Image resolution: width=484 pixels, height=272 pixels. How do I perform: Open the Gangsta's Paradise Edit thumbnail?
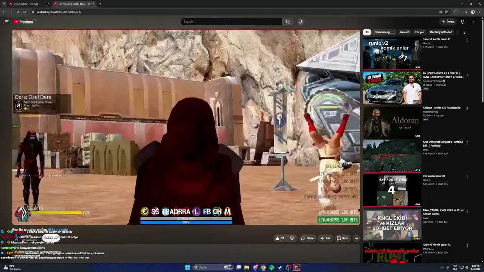[x=392, y=156]
